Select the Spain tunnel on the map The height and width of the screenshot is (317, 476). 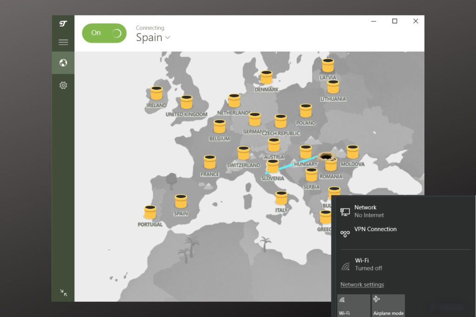pyautogui.click(x=180, y=201)
